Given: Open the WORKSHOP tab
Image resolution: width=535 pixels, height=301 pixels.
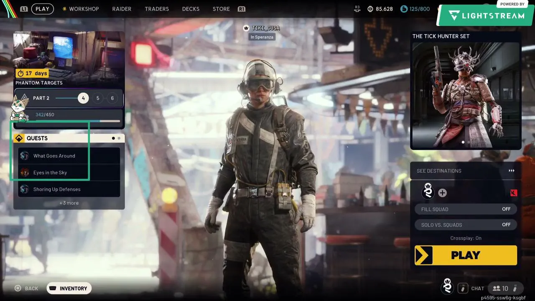Looking at the screenshot, I should tap(84, 9).
